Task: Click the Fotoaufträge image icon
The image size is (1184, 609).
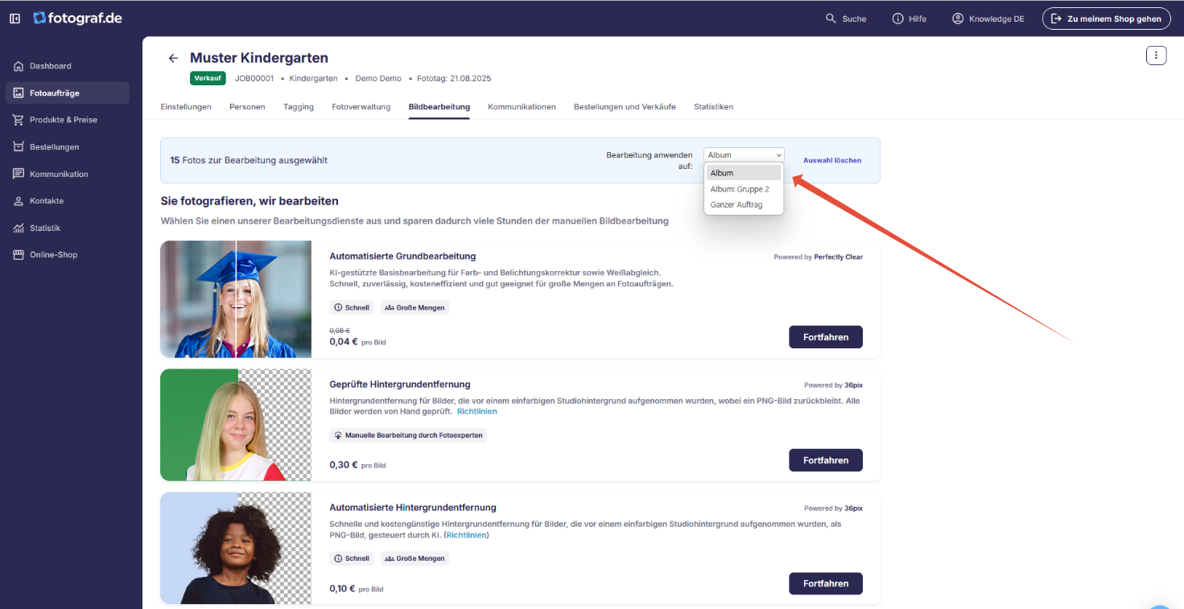Action: pyautogui.click(x=19, y=93)
